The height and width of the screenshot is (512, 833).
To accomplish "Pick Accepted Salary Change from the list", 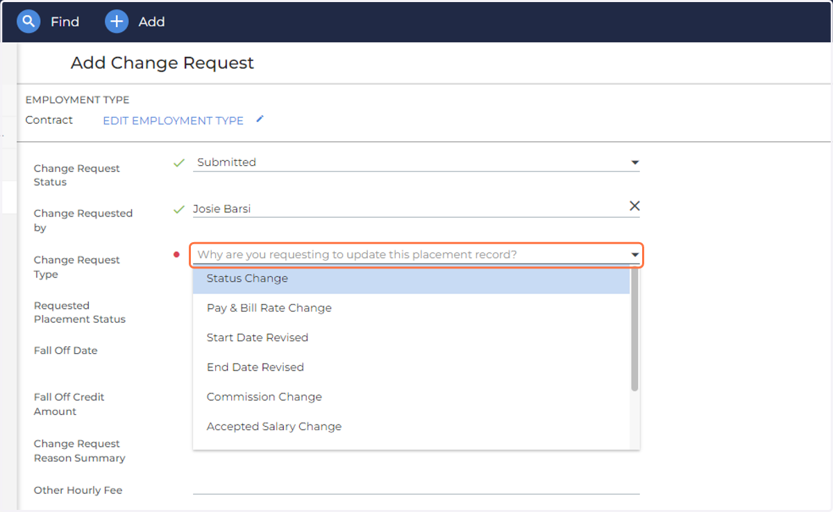I will click(x=411, y=427).
